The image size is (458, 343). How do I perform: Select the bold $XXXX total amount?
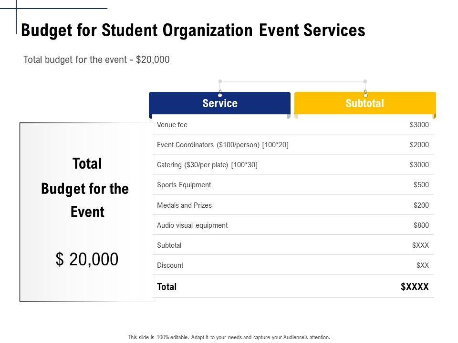(x=415, y=287)
